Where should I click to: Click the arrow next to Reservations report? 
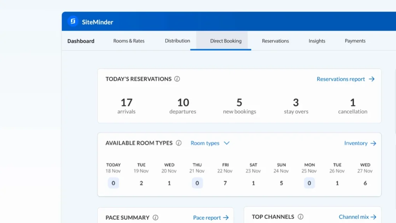tap(372, 79)
